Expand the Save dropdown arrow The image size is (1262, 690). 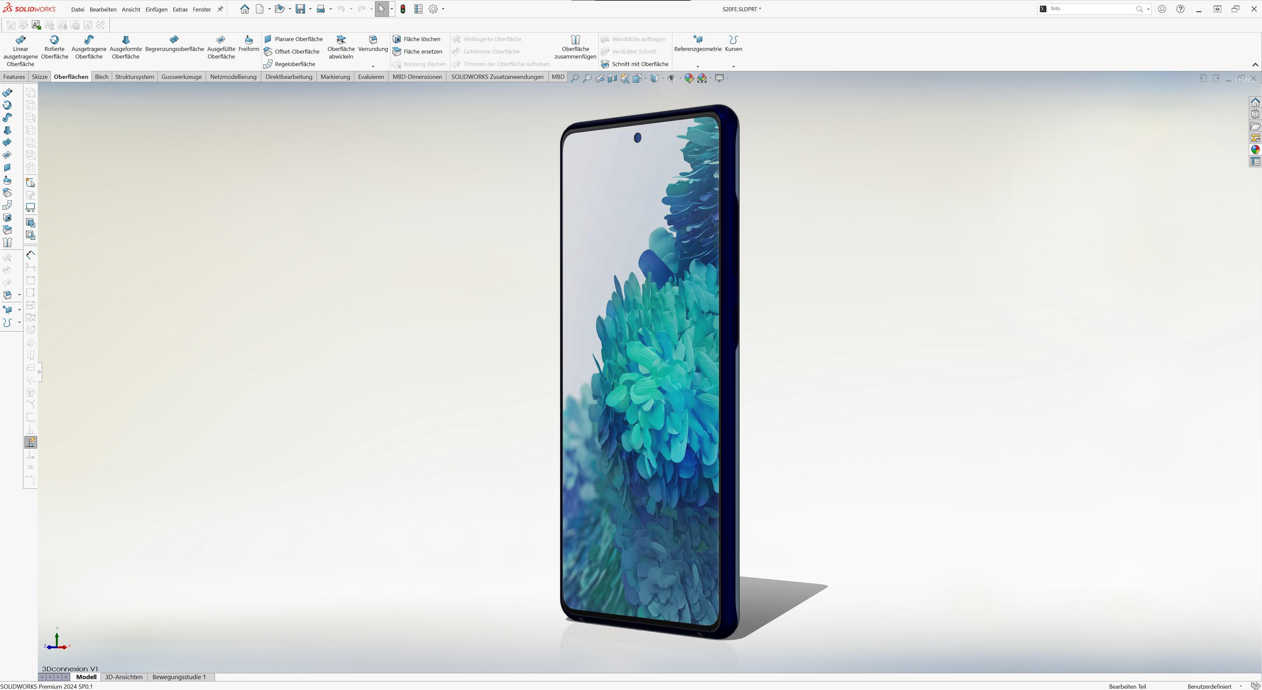(311, 9)
